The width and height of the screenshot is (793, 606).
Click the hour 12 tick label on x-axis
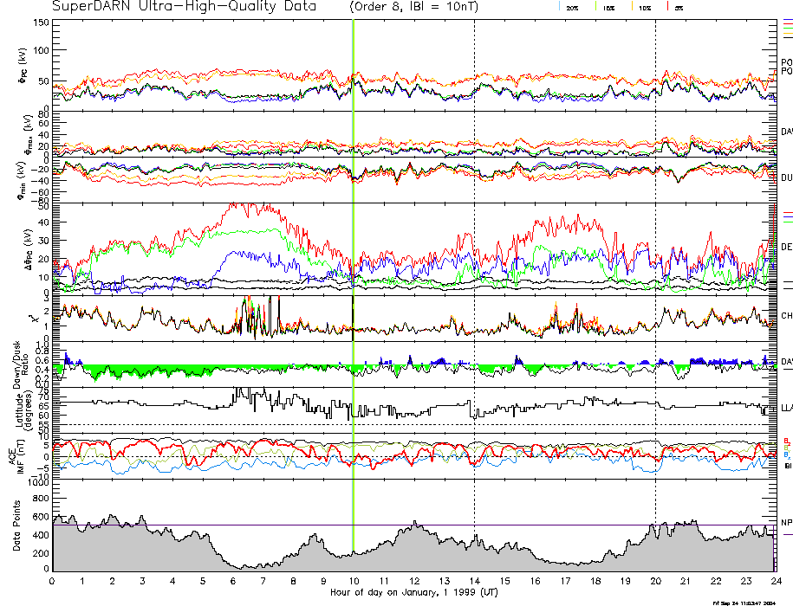pyautogui.click(x=414, y=582)
